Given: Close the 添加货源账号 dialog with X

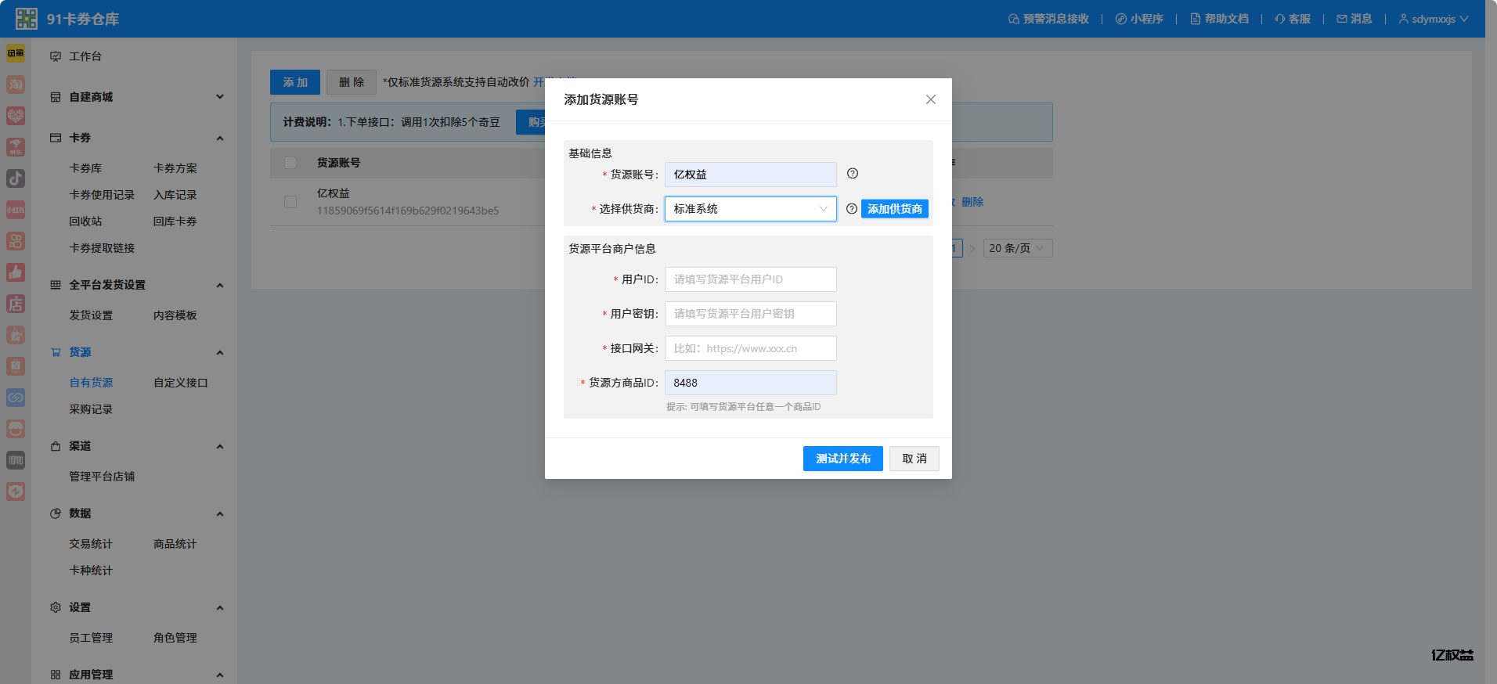Looking at the screenshot, I should coord(930,99).
